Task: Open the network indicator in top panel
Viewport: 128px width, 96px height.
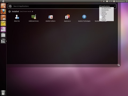Action: pyautogui.click(x=101, y=1)
